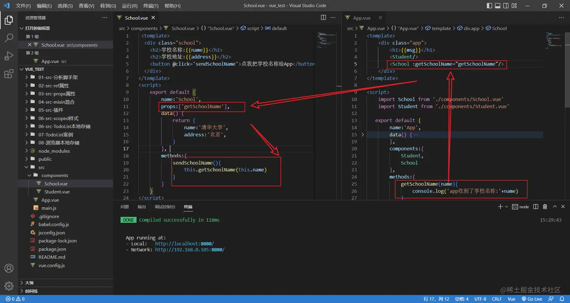570x303 pixels.
Task: Toggle panel visibility layout icon
Action: (x=498, y=6)
